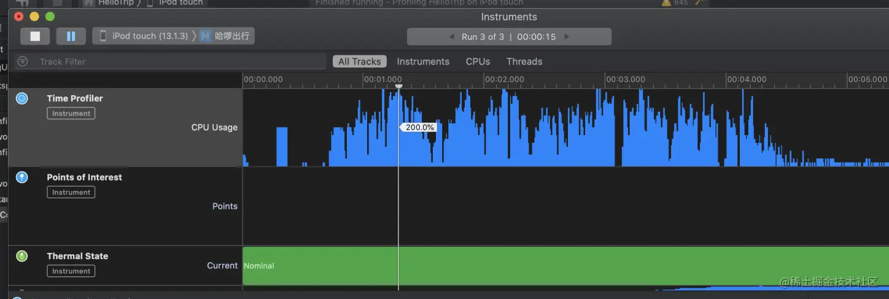Click the Thermal State track icon
Screen dimensions: 889x299
[22, 256]
